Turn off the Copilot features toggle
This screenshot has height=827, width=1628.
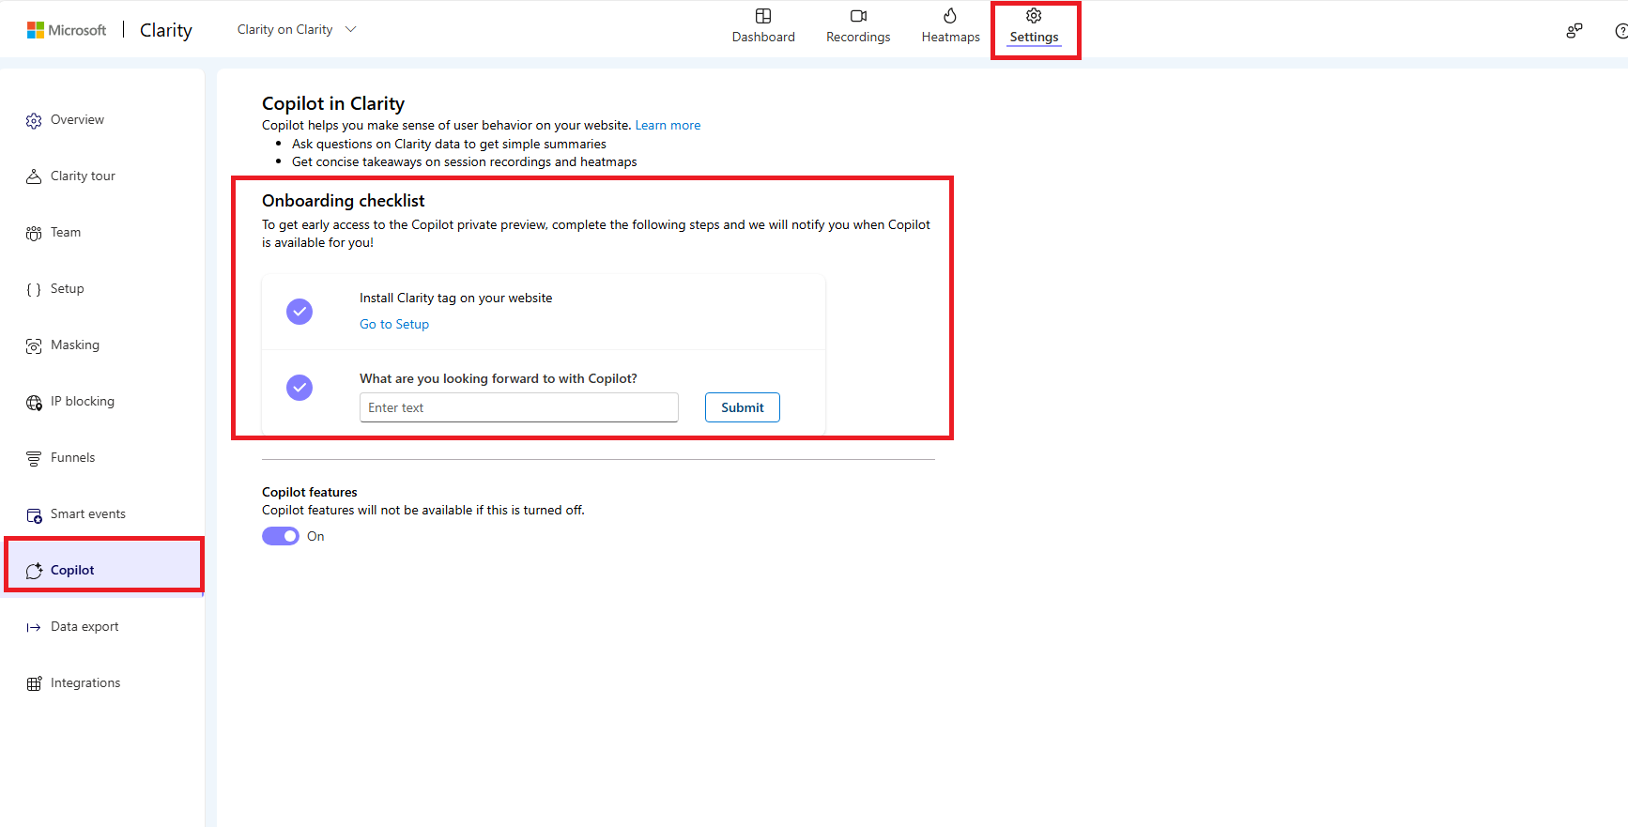point(280,536)
